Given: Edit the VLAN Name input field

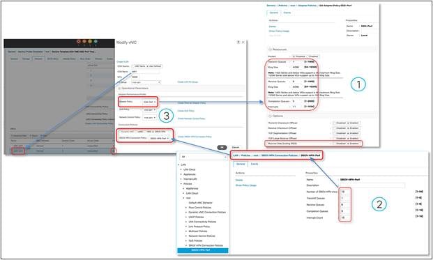Looking at the screenshot, I should coord(145,72).
